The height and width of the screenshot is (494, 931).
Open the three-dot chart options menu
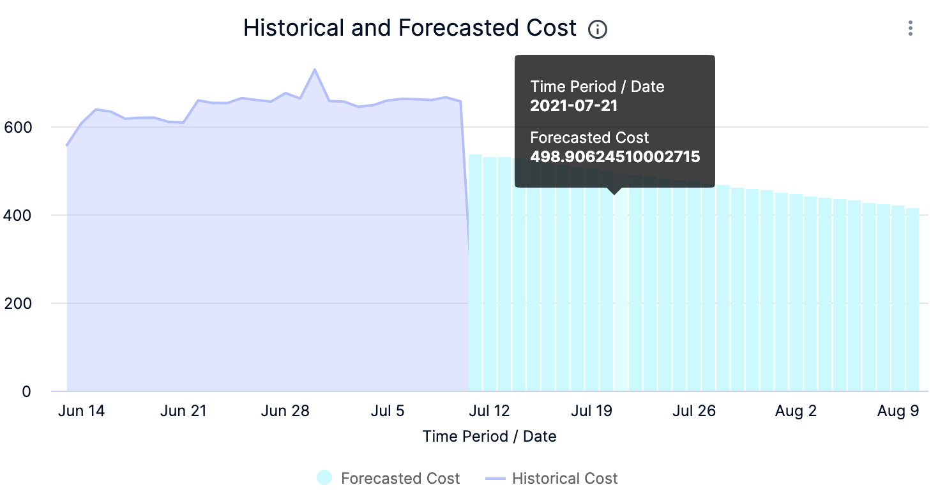[910, 29]
